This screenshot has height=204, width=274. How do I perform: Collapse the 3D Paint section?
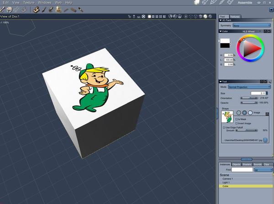tap(221, 20)
